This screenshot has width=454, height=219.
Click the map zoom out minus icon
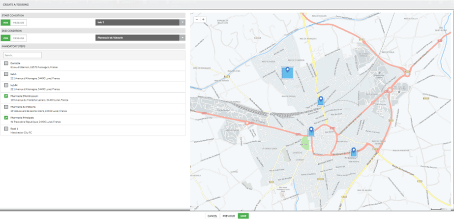pyautogui.click(x=197, y=20)
